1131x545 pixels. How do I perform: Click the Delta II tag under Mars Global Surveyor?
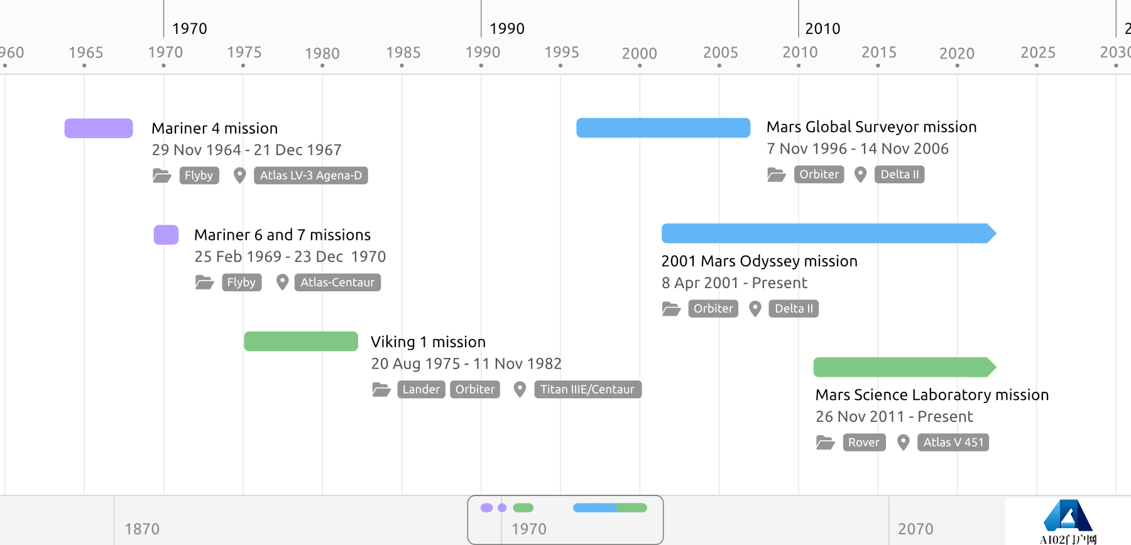(x=899, y=175)
